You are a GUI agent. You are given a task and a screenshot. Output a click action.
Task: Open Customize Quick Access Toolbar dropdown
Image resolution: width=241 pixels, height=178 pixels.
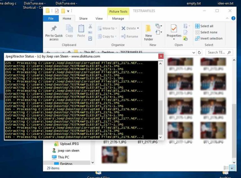tap(68, 11)
